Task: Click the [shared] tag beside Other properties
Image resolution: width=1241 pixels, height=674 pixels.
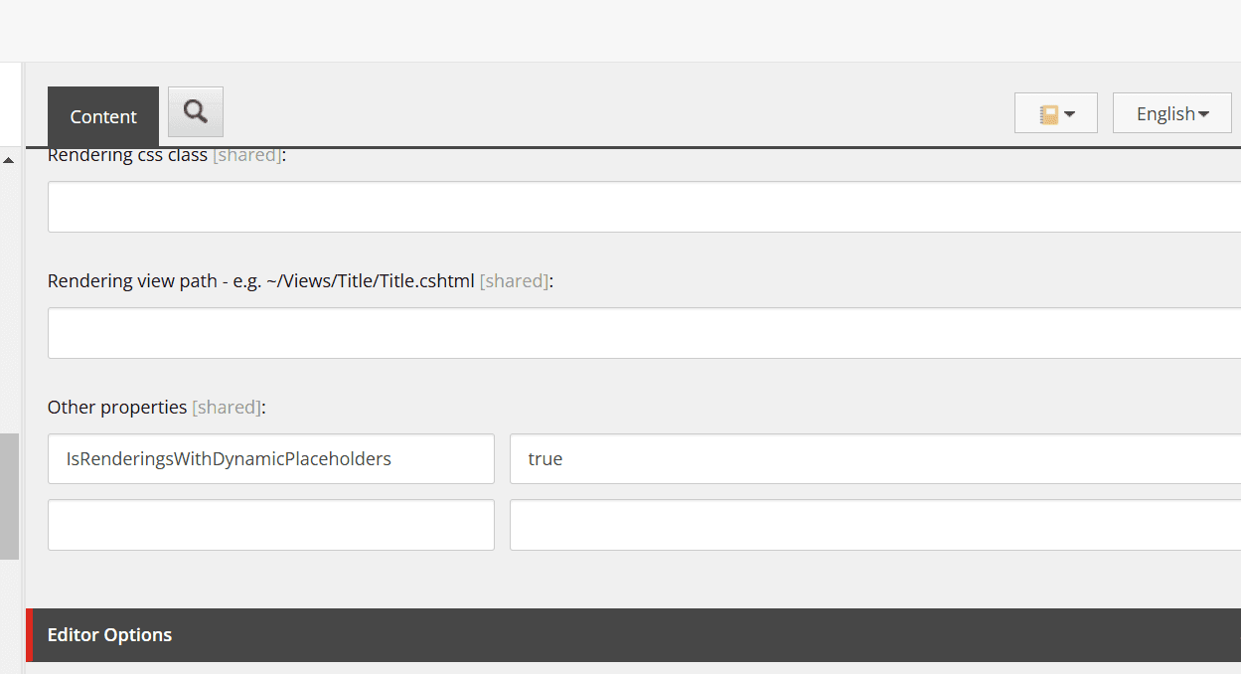Action: 227,408
